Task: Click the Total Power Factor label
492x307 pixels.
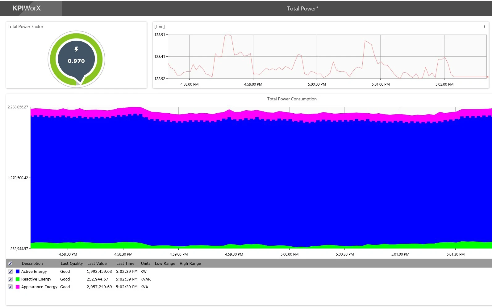Action: pos(25,26)
